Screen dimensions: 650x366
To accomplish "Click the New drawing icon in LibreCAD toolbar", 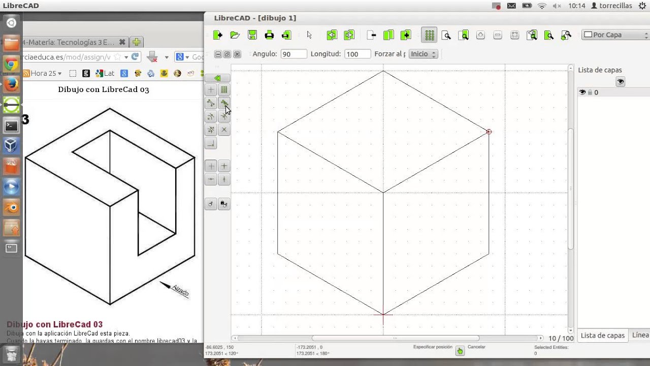I will [218, 35].
